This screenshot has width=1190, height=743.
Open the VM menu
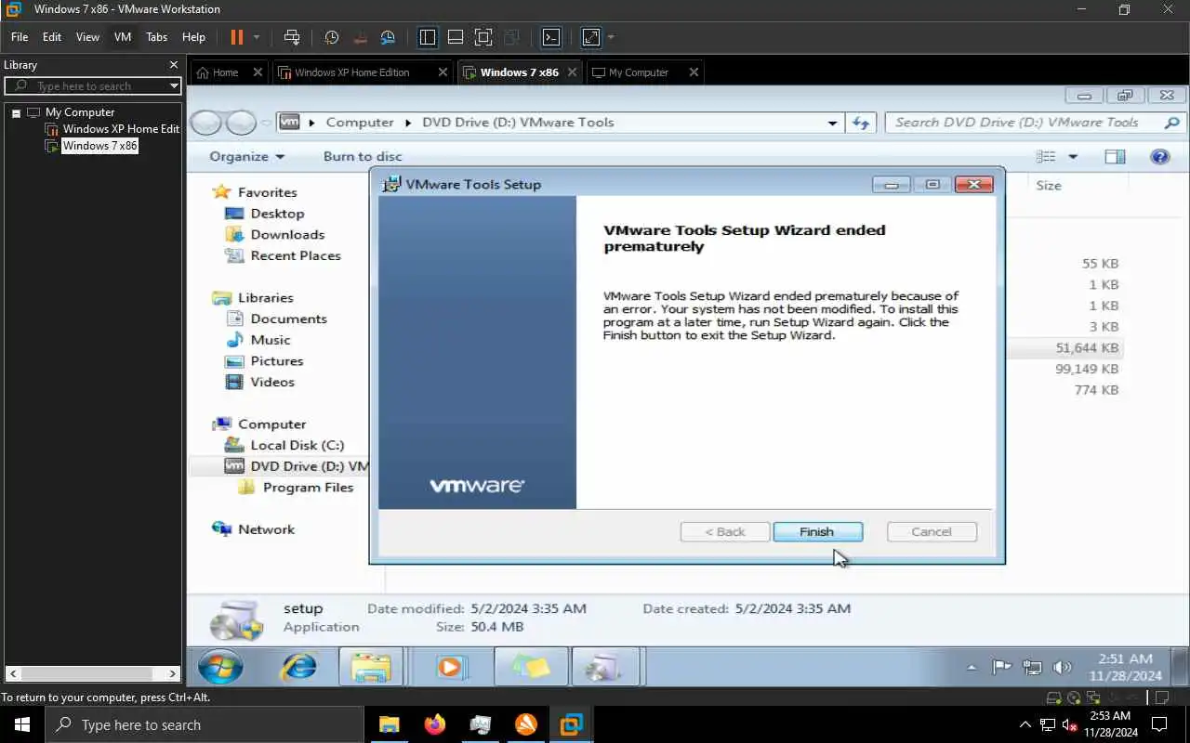(123, 37)
